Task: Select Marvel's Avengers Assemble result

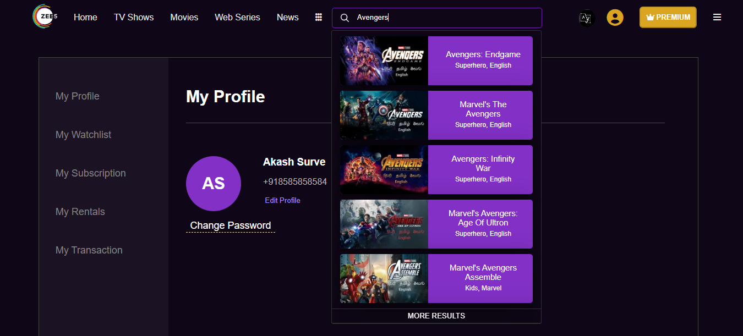Action: [436, 278]
